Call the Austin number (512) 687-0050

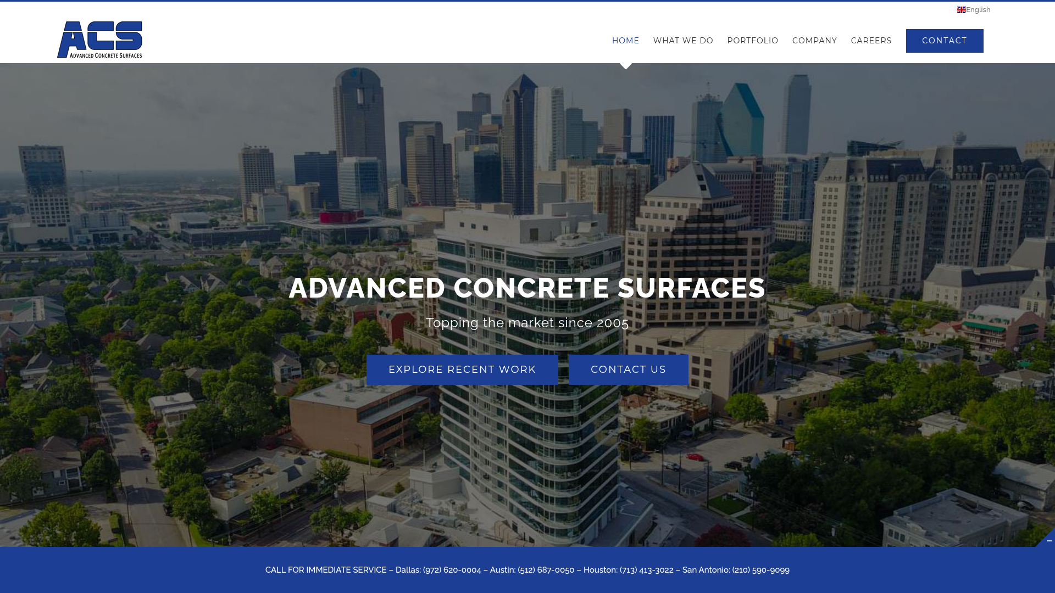(x=546, y=570)
